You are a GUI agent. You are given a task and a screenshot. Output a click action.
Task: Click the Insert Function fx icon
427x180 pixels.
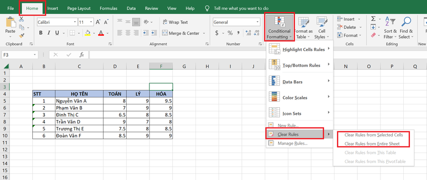(82, 55)
